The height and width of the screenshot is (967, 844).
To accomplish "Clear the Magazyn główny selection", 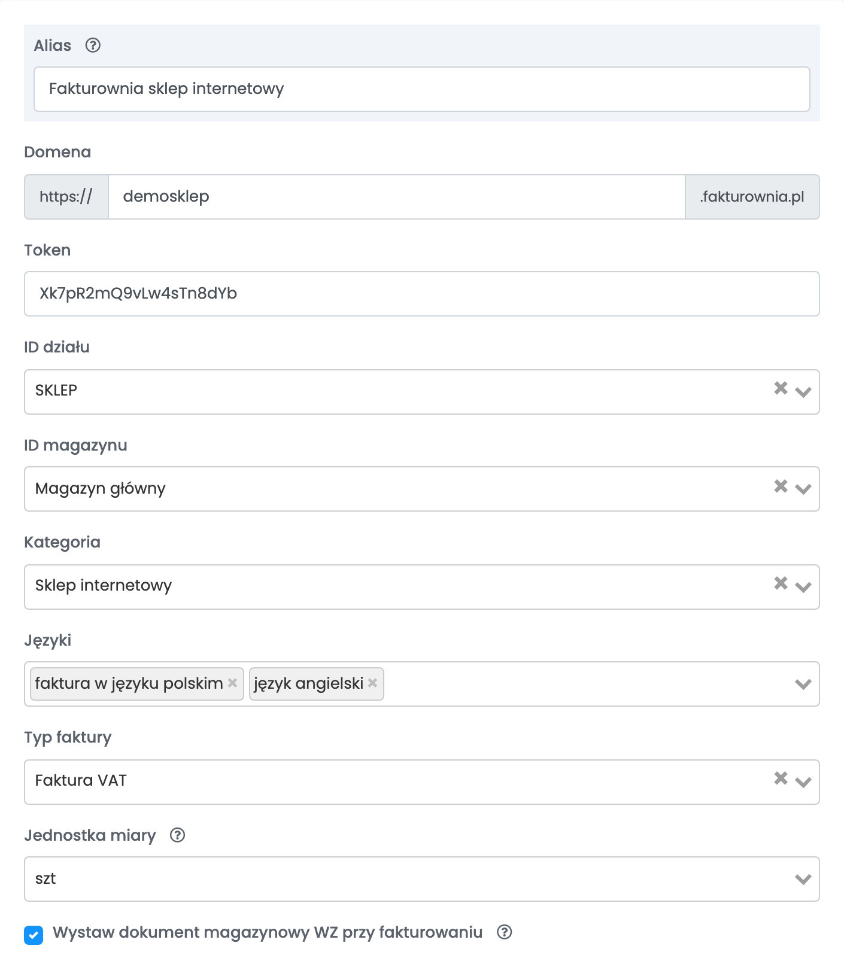I will pos(781,486).
